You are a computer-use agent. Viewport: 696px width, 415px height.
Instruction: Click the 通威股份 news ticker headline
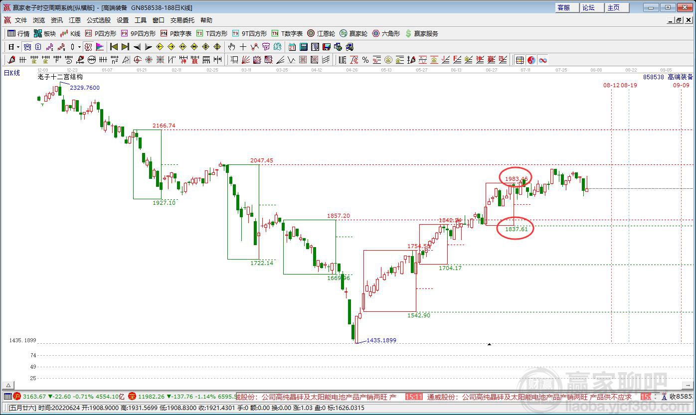coord(529,397)
